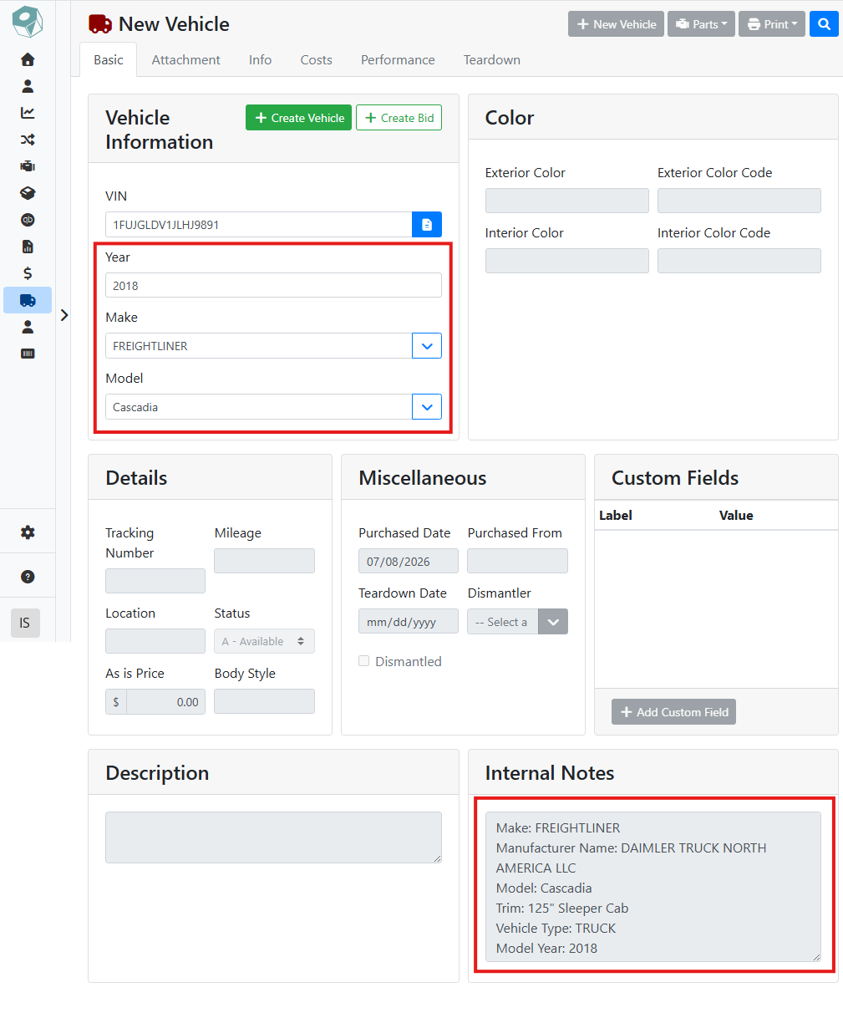The height and width of the screenshot is (1013, 843).
Task: Click the VIN input field
Action: pyautogui.click(x=259, y=225)
